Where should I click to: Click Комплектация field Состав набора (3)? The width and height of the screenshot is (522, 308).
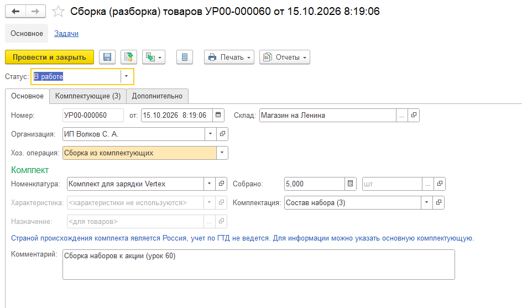353,202
